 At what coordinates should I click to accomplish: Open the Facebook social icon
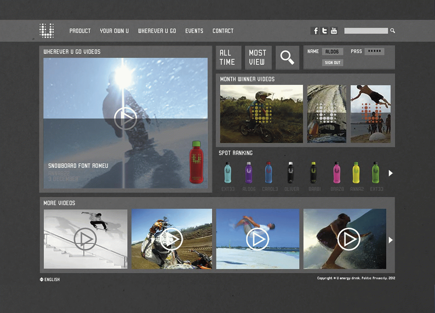click(x=315, y=31)
